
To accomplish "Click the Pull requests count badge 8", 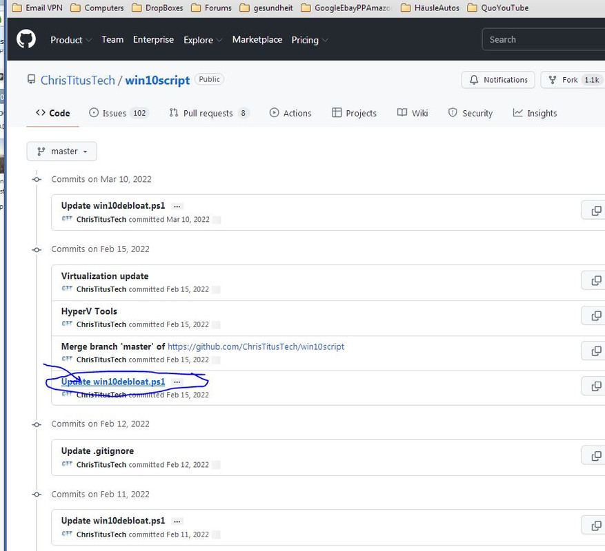I will (243, 113).
